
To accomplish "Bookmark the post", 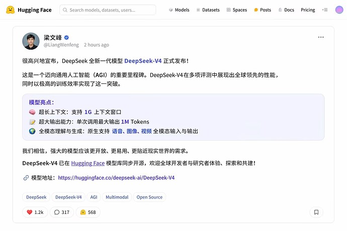I will 316,212.
